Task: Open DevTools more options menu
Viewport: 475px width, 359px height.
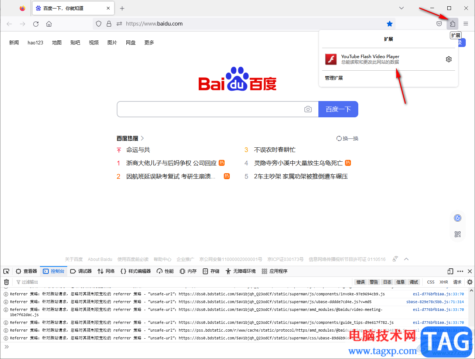Action: [x=460, y=271]
